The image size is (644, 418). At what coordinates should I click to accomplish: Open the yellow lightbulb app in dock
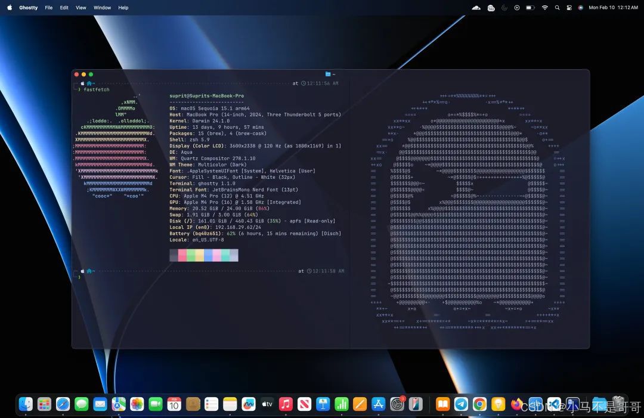498,404
